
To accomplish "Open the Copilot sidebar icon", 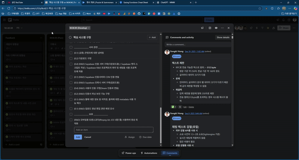I will (x=295, y=8).
